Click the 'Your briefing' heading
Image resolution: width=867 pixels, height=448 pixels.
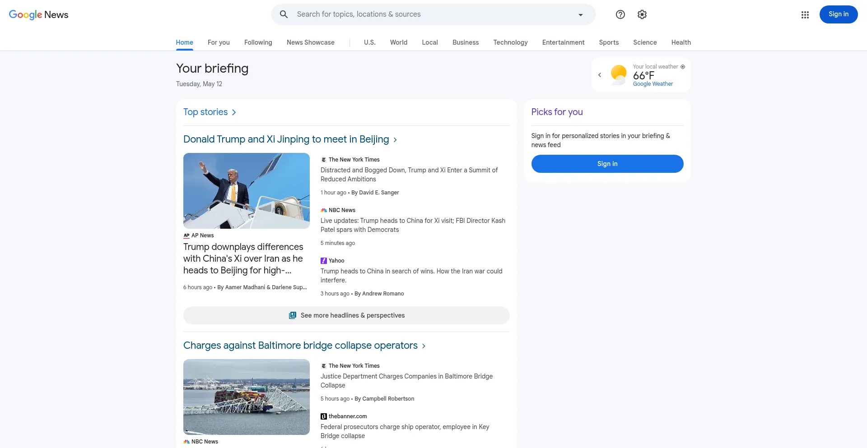tap(212, 68)
